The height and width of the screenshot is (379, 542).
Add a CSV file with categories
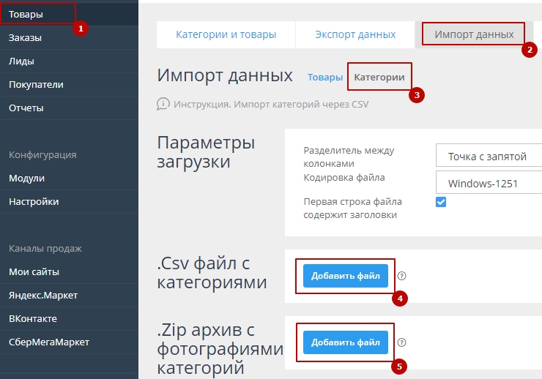(345, 276)
